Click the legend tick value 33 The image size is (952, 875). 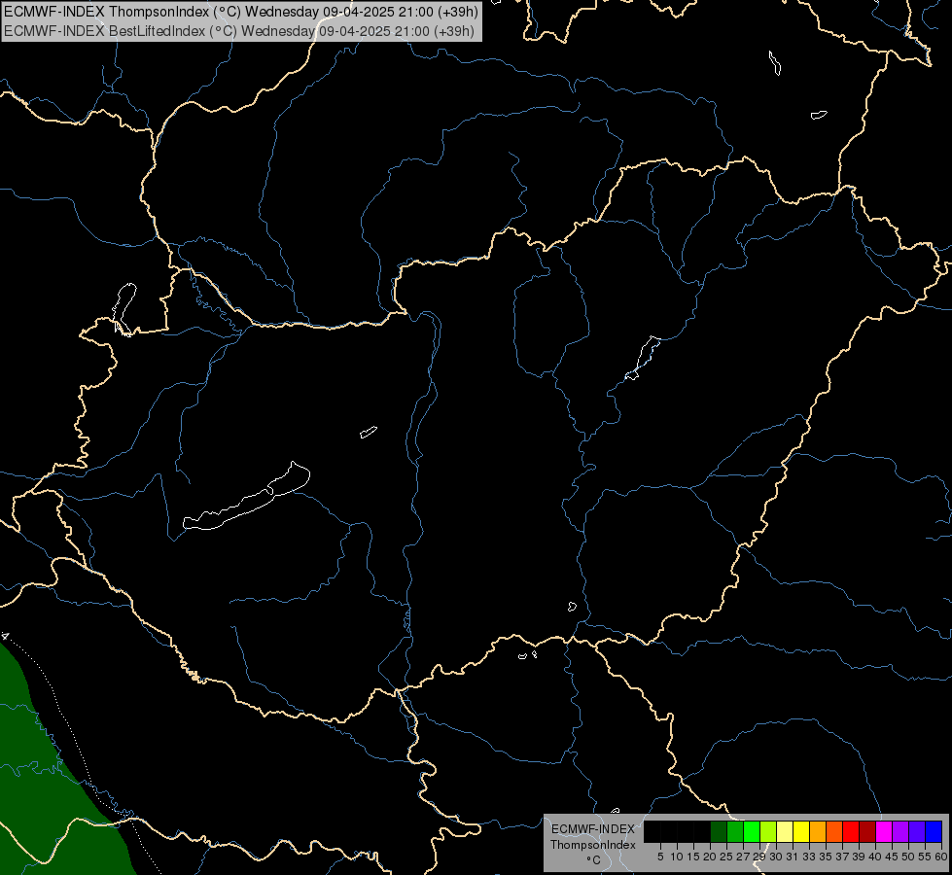pyautogui.click(x=809, y=857)
